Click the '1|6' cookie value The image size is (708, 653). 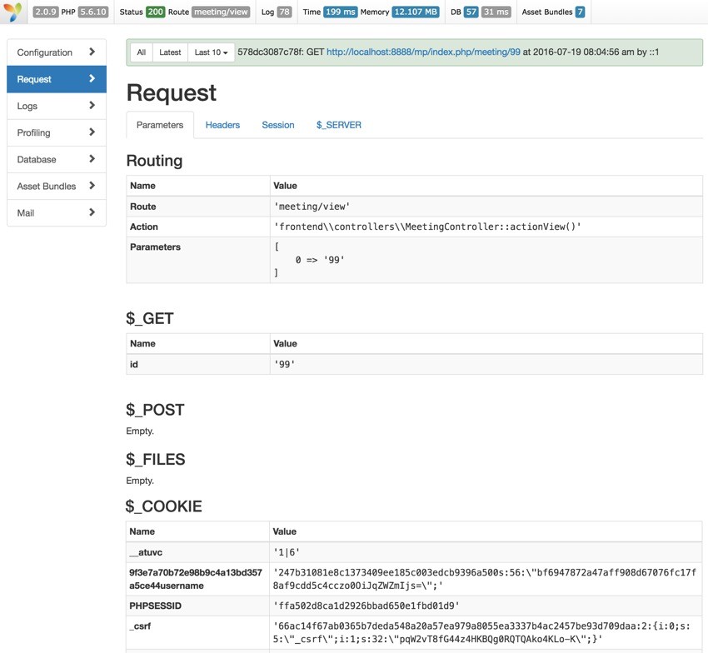(287, 552)
